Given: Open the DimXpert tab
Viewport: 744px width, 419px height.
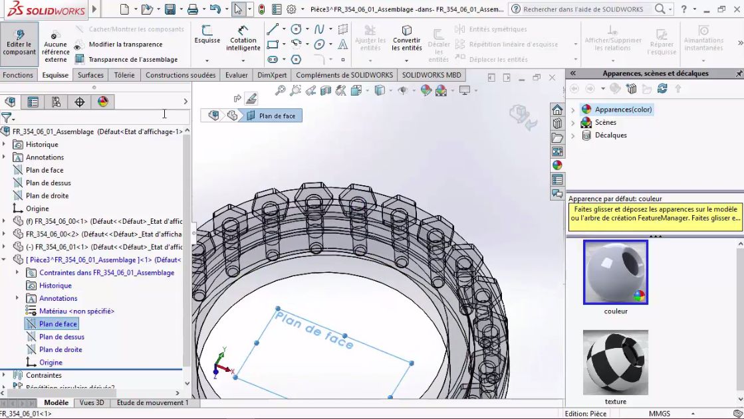Looking at the screenshot, I should click(272, 75).
